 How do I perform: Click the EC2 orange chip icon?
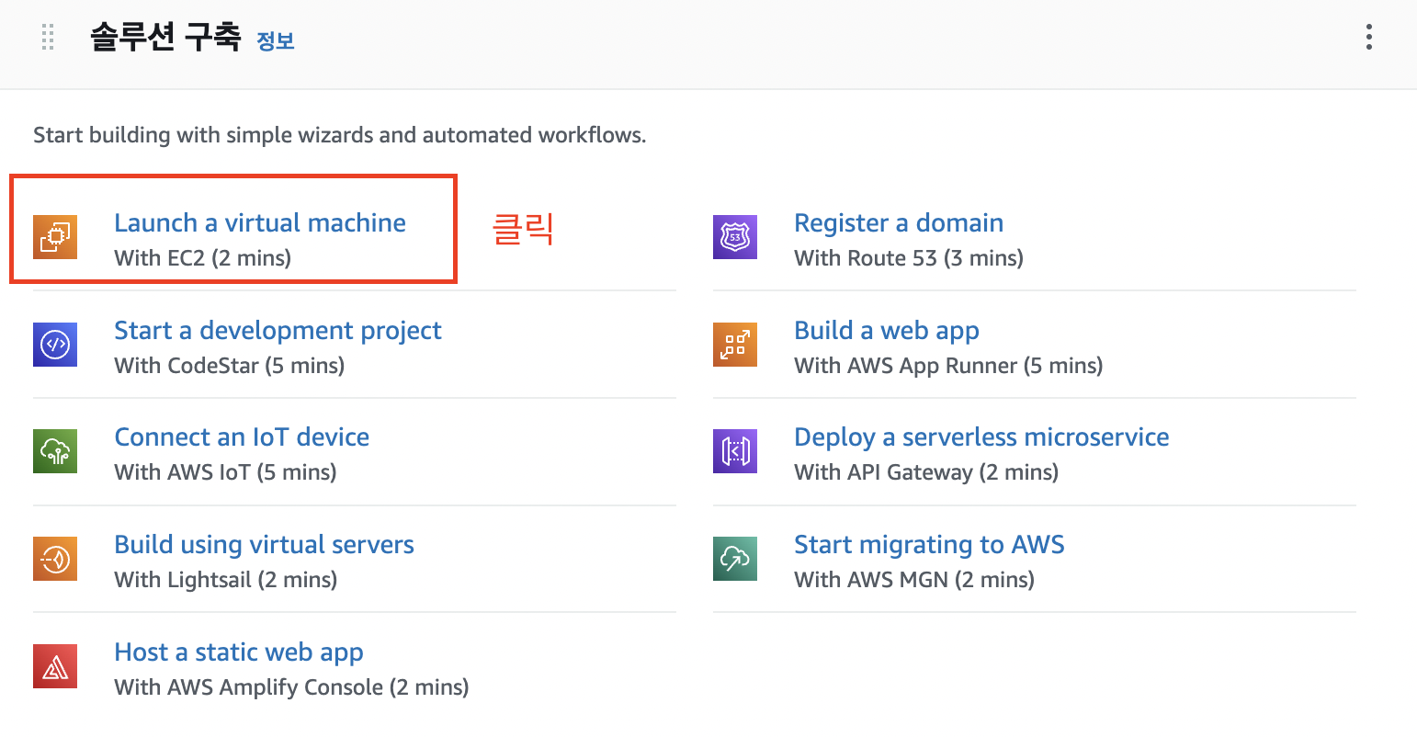(55, 237)
